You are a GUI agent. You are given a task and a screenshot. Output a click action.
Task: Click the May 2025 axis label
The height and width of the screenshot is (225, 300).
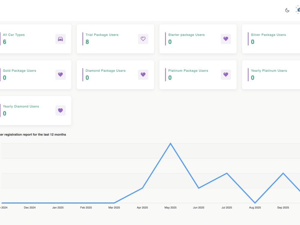[x=170, y=208]
